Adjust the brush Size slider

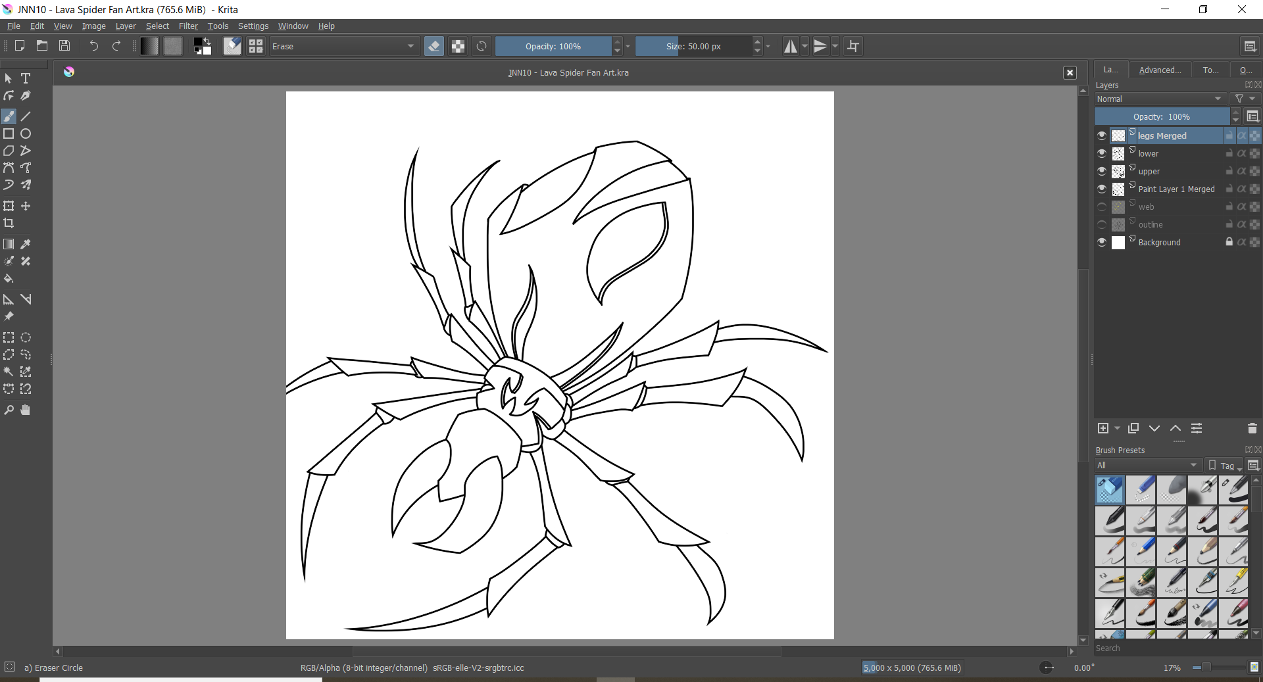point(693,46)
